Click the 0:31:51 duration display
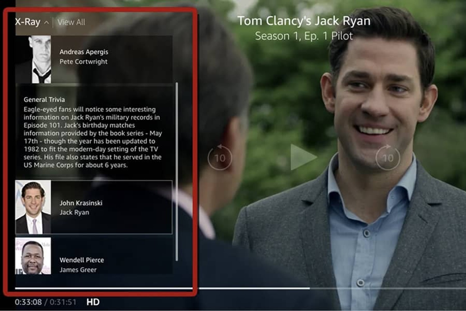 [63, 302]
